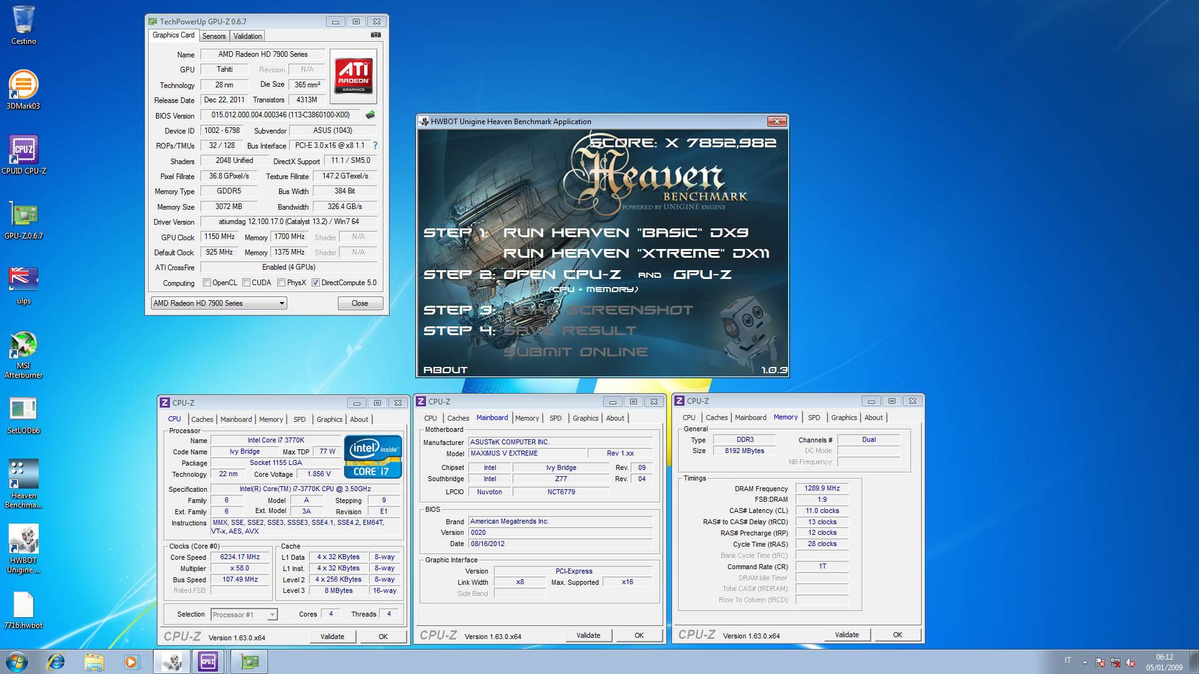Open the Processor #1 selection dropdown
The height and width of the screenshot is (674, 1199).
pyautogui.click(x=244, y=615)
